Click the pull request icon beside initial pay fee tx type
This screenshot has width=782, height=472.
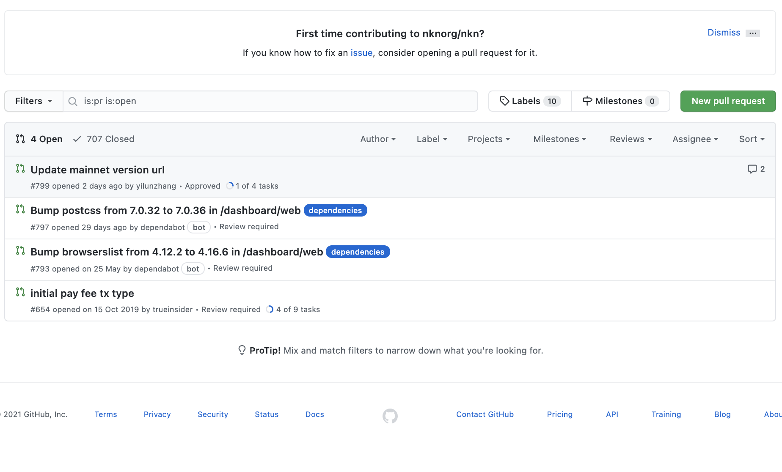20,292
